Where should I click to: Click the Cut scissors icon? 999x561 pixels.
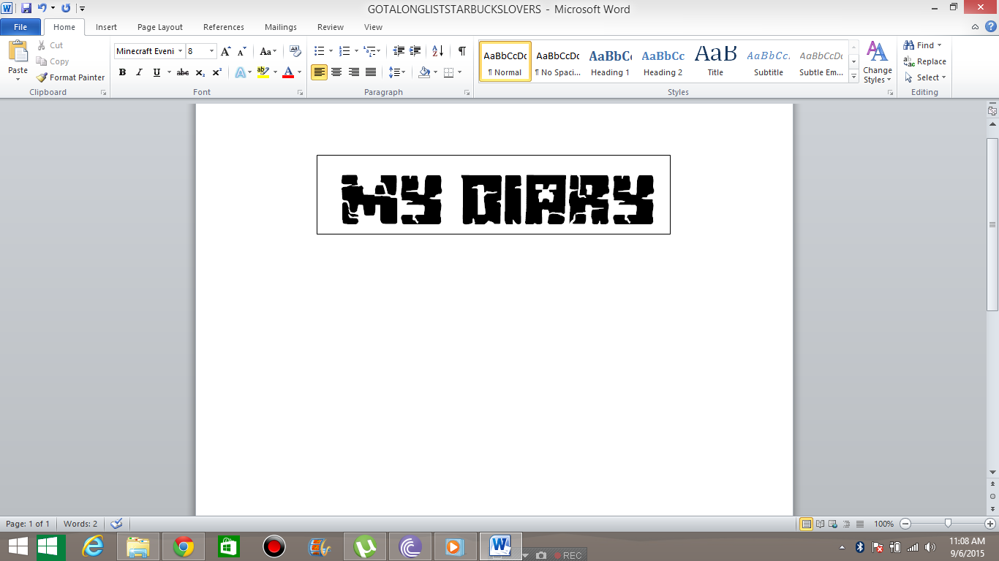point(41,45)
